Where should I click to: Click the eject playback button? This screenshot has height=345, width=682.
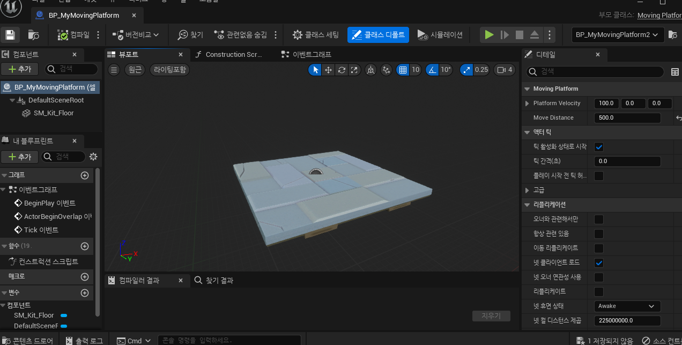click(x=534, y=35)
